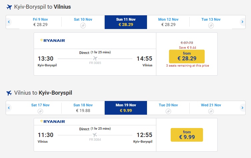Select the Wed 21 Nov date tab

point(211,108)
